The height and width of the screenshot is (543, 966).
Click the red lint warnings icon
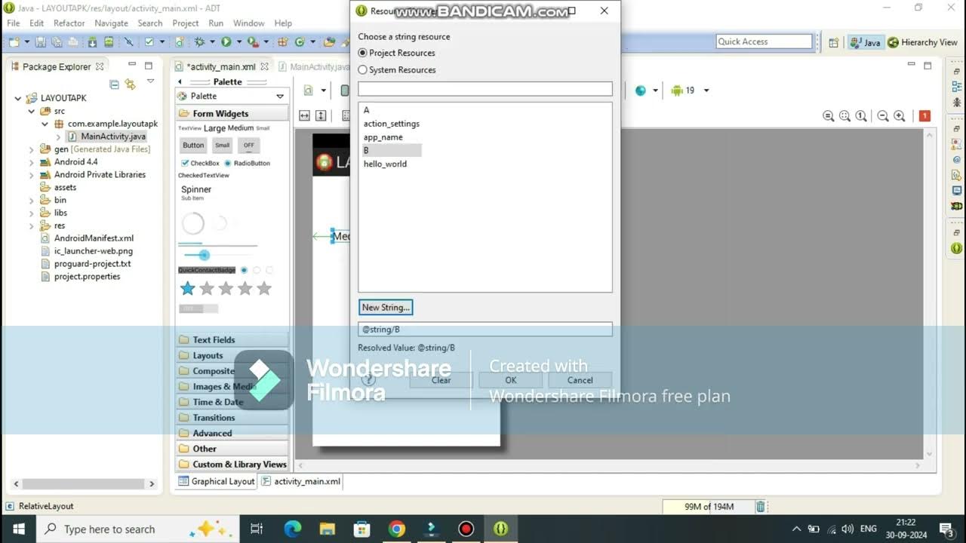click(924, 116)
